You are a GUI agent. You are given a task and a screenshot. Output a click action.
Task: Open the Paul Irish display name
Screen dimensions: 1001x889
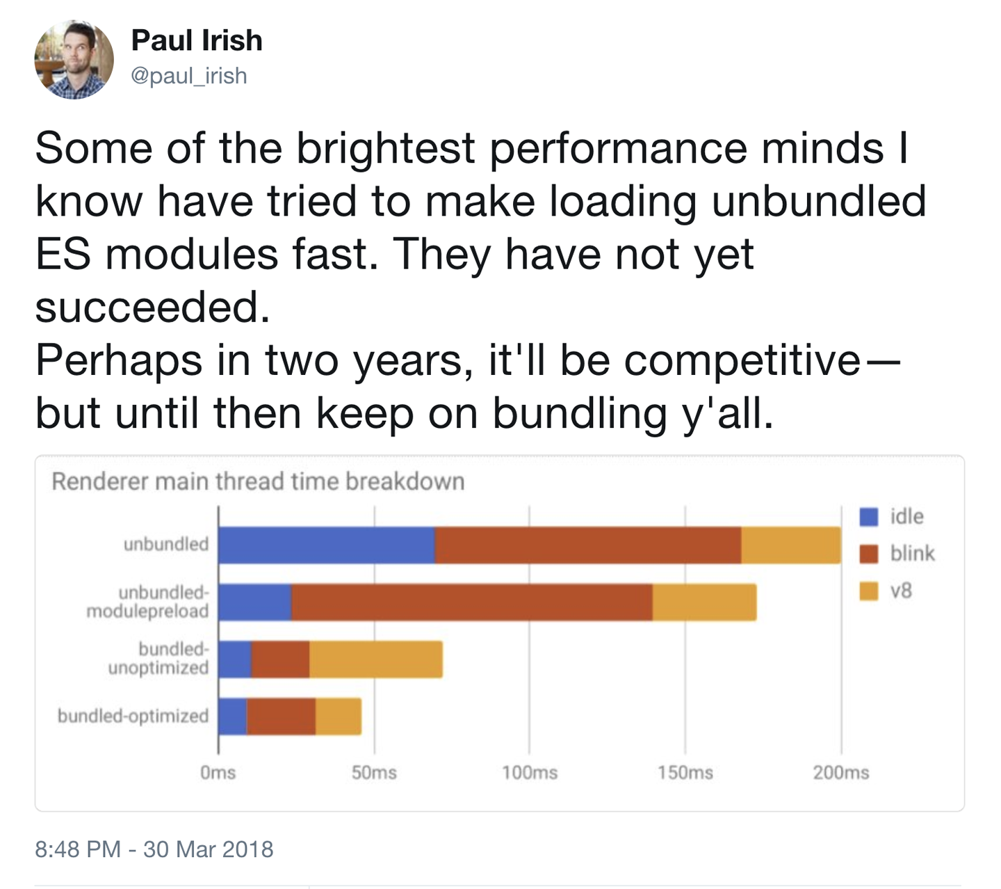pos(197,40)
